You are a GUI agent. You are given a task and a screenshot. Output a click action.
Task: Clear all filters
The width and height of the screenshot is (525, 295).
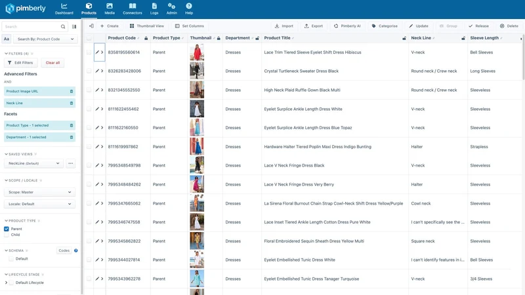click(x=52, y=62)
